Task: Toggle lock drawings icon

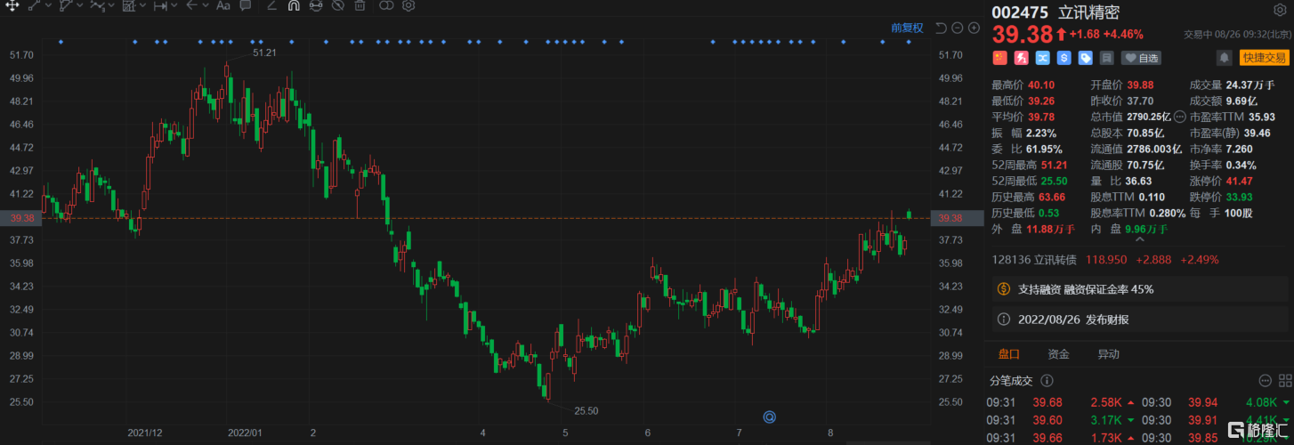Action: pos(315,5)
